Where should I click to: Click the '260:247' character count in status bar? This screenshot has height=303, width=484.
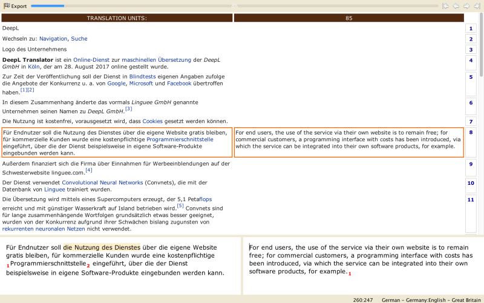click(363, 300)
